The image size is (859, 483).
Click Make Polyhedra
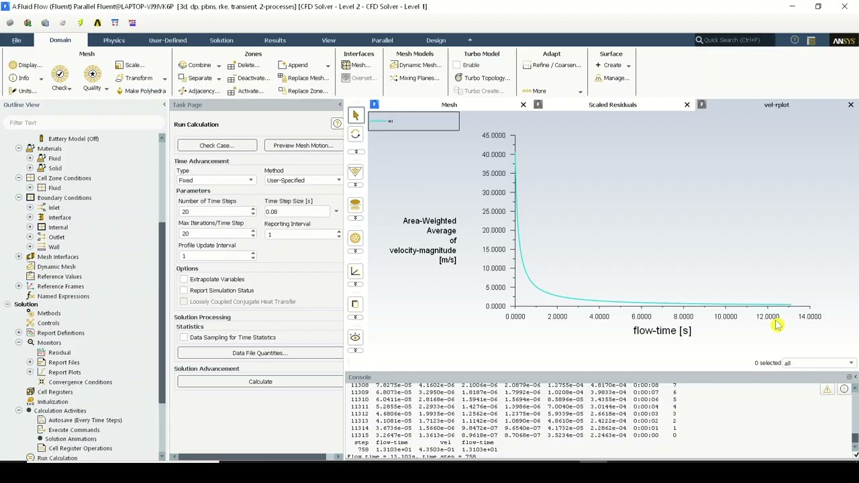tap(140, 91)
